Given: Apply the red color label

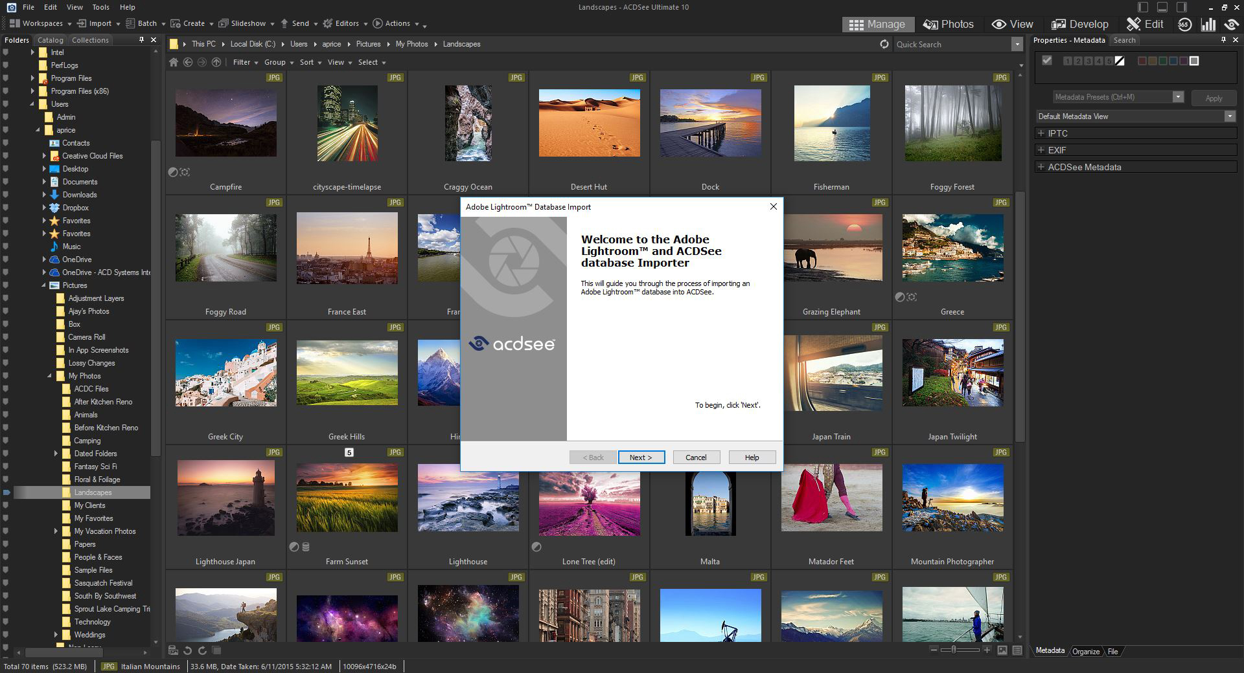Looking at the screenshot, I should click(x=1142, y=61).
